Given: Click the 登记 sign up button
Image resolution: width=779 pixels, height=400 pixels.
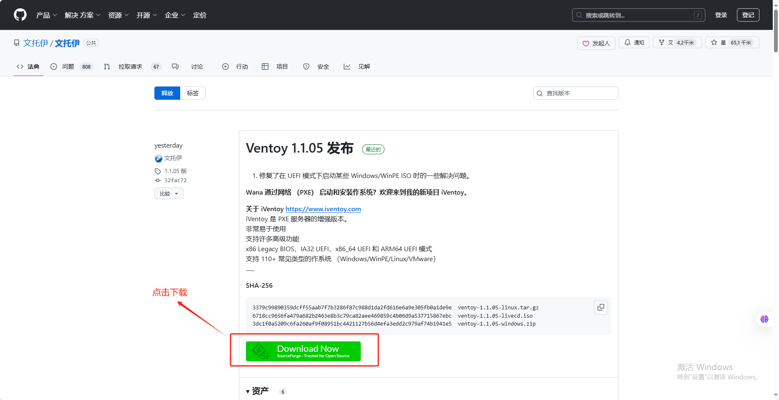Looking at the screenshot, I should (x=748, y=15).
